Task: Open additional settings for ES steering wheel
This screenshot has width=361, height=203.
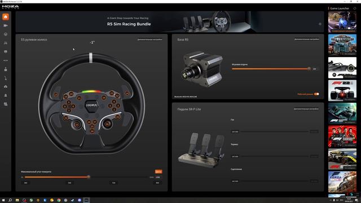Action: click(x=149, y=39)
